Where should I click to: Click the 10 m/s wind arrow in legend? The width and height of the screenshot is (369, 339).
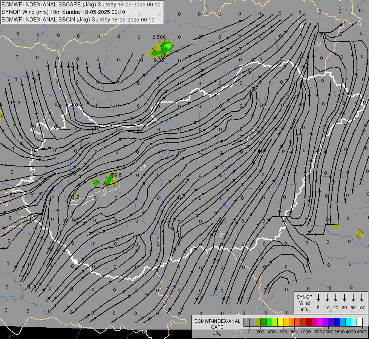[x=327, y=298]
